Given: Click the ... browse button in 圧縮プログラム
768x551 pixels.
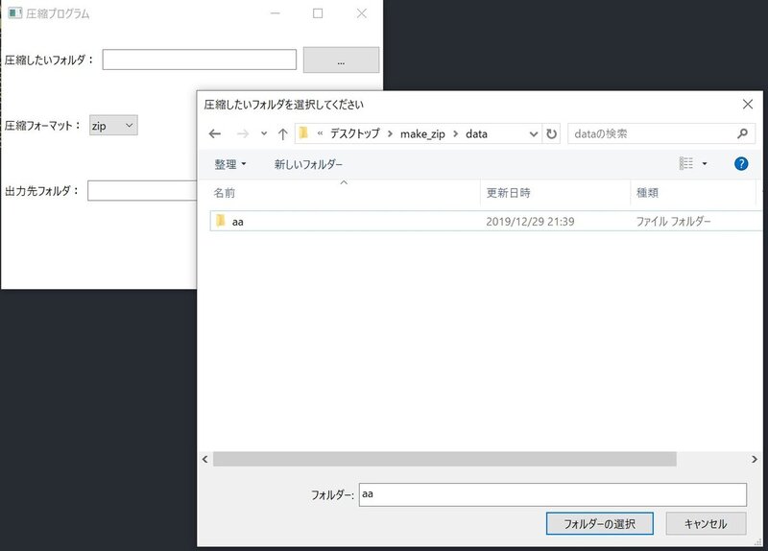Looking at the screenshot, I should click(x=341, y=60).
